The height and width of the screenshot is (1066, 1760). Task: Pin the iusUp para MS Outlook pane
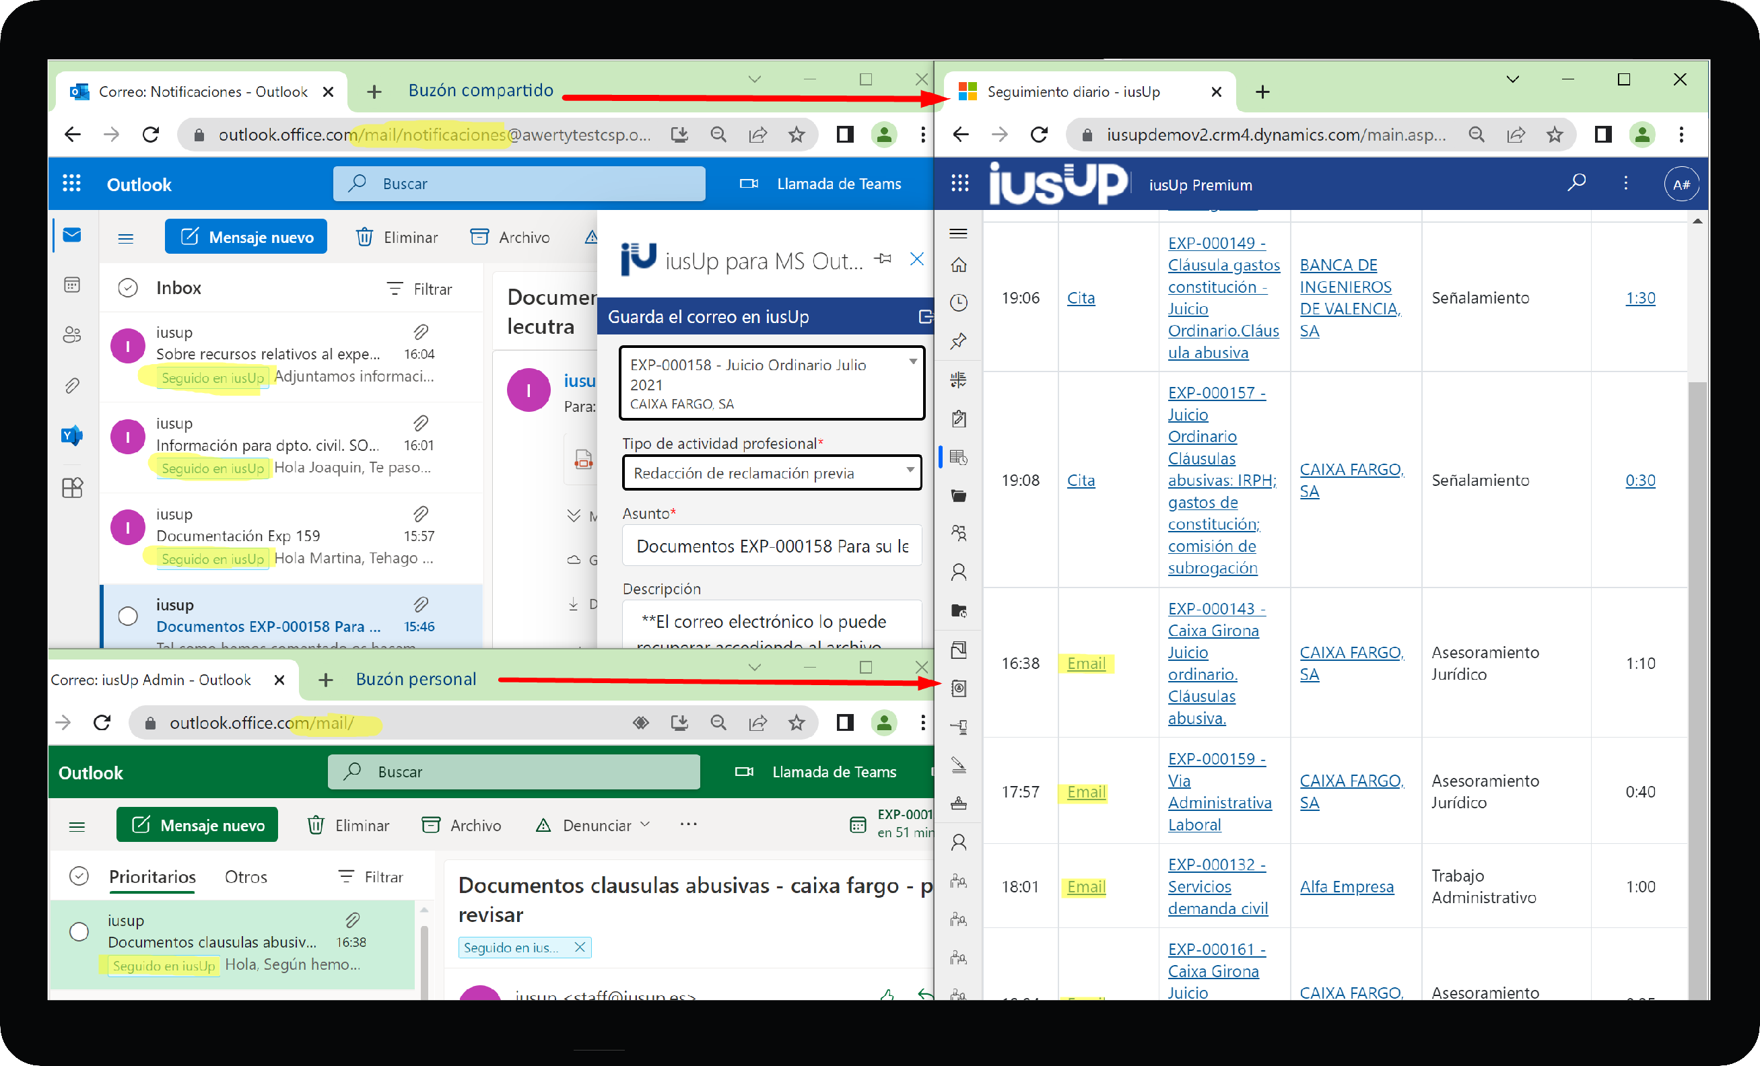883,258
